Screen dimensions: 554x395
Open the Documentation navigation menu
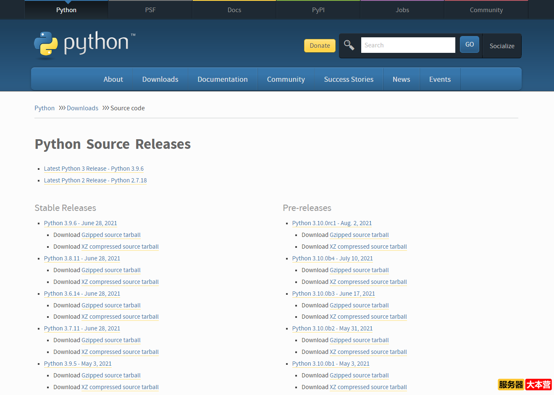point(223,79)
